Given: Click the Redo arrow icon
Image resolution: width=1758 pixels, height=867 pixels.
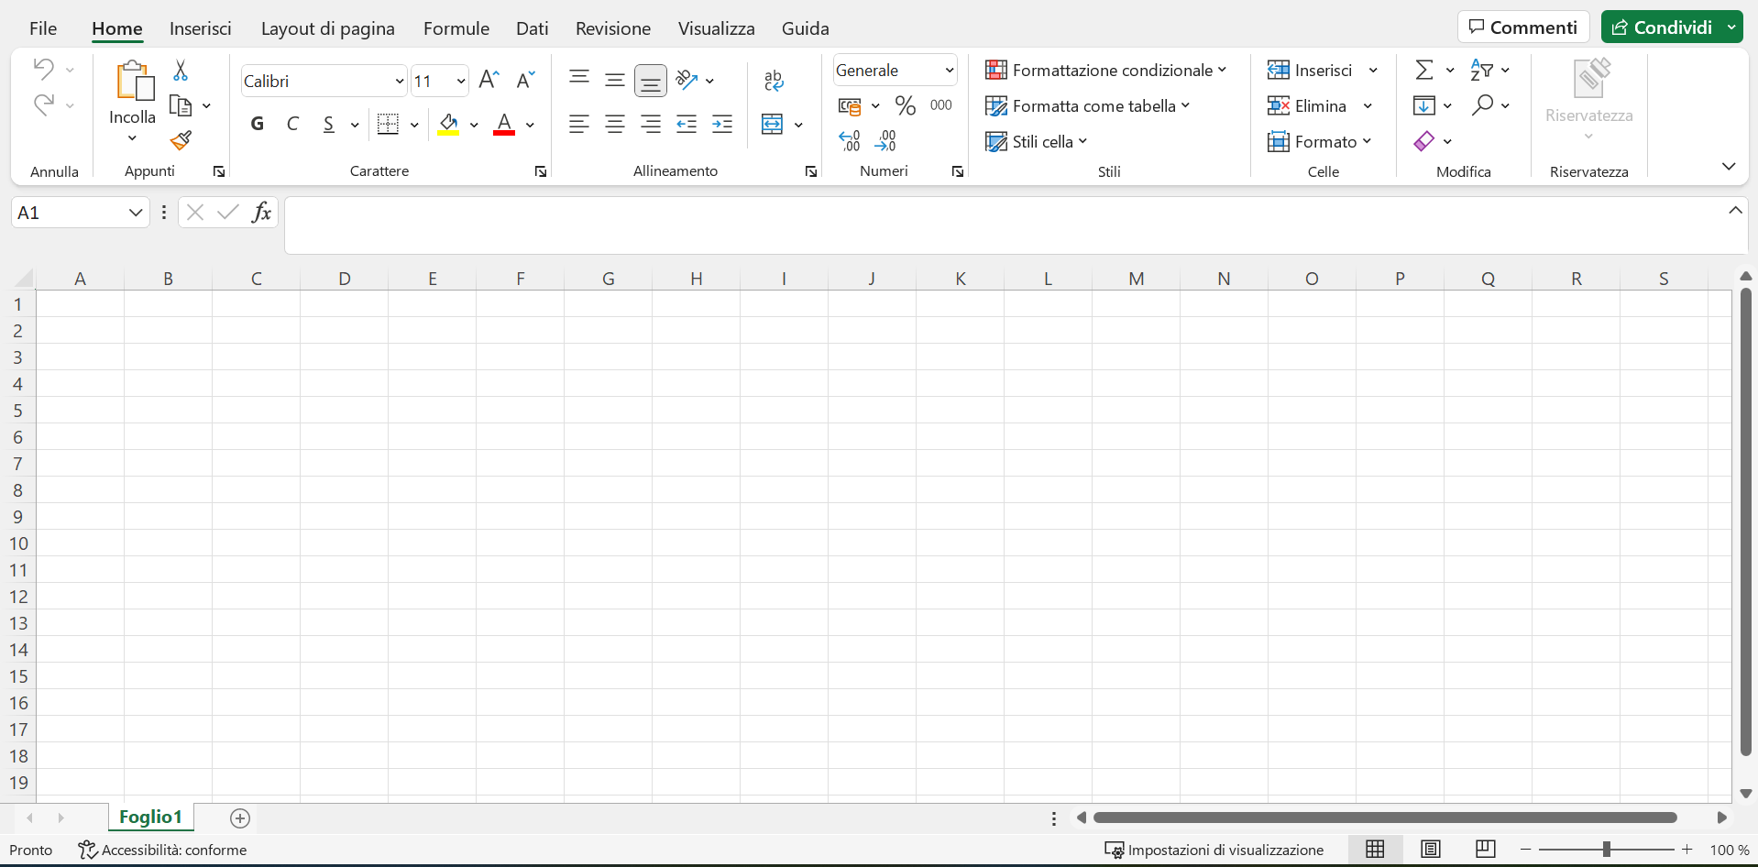Looking at the screenshot, I should [43, 104].
